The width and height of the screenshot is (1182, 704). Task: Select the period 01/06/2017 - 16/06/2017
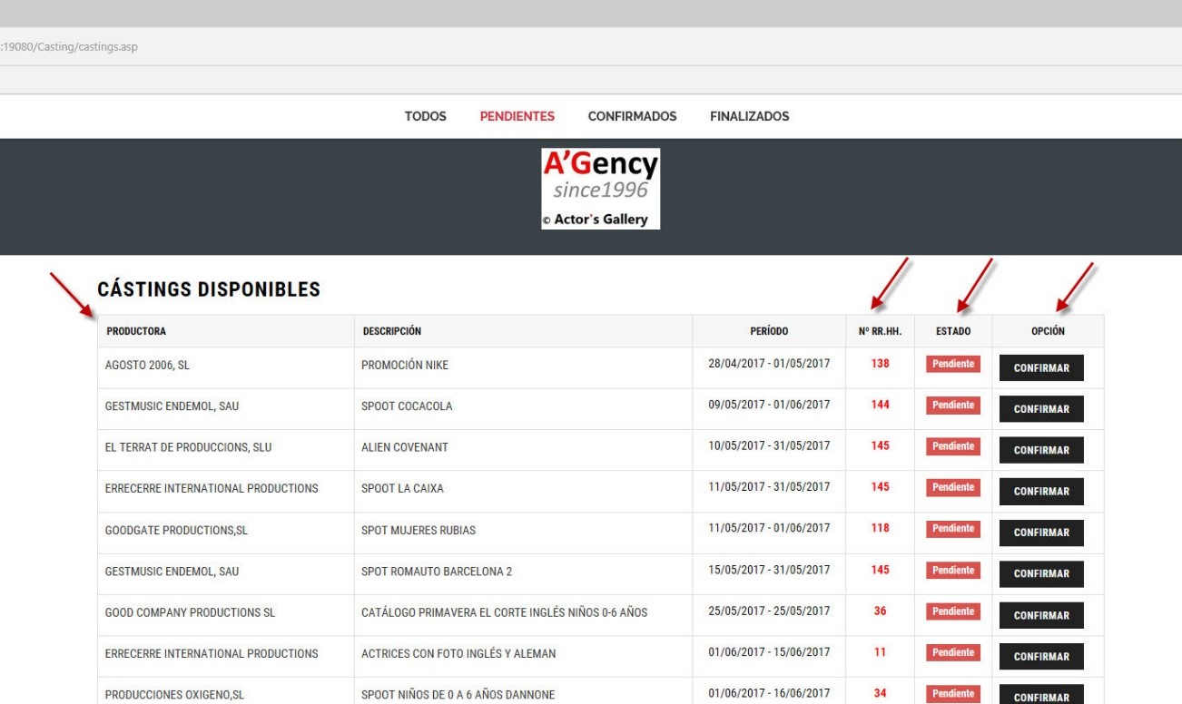pyautogui.click(x=769, y=694)
